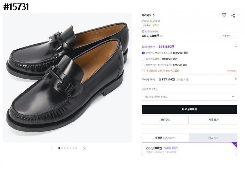Click the price info circle icon
The image size is (245, 172).
(161, 36)
